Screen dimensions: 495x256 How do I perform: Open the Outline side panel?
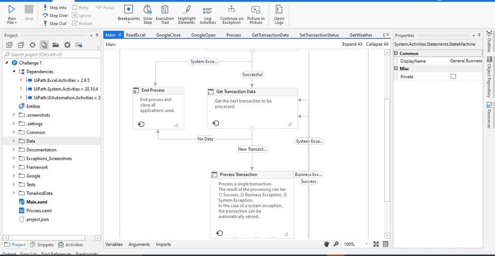pos(489,41)
